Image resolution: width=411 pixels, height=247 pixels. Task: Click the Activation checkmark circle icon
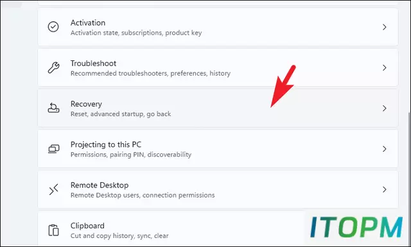pyautogui.click(x=53, y=27)
